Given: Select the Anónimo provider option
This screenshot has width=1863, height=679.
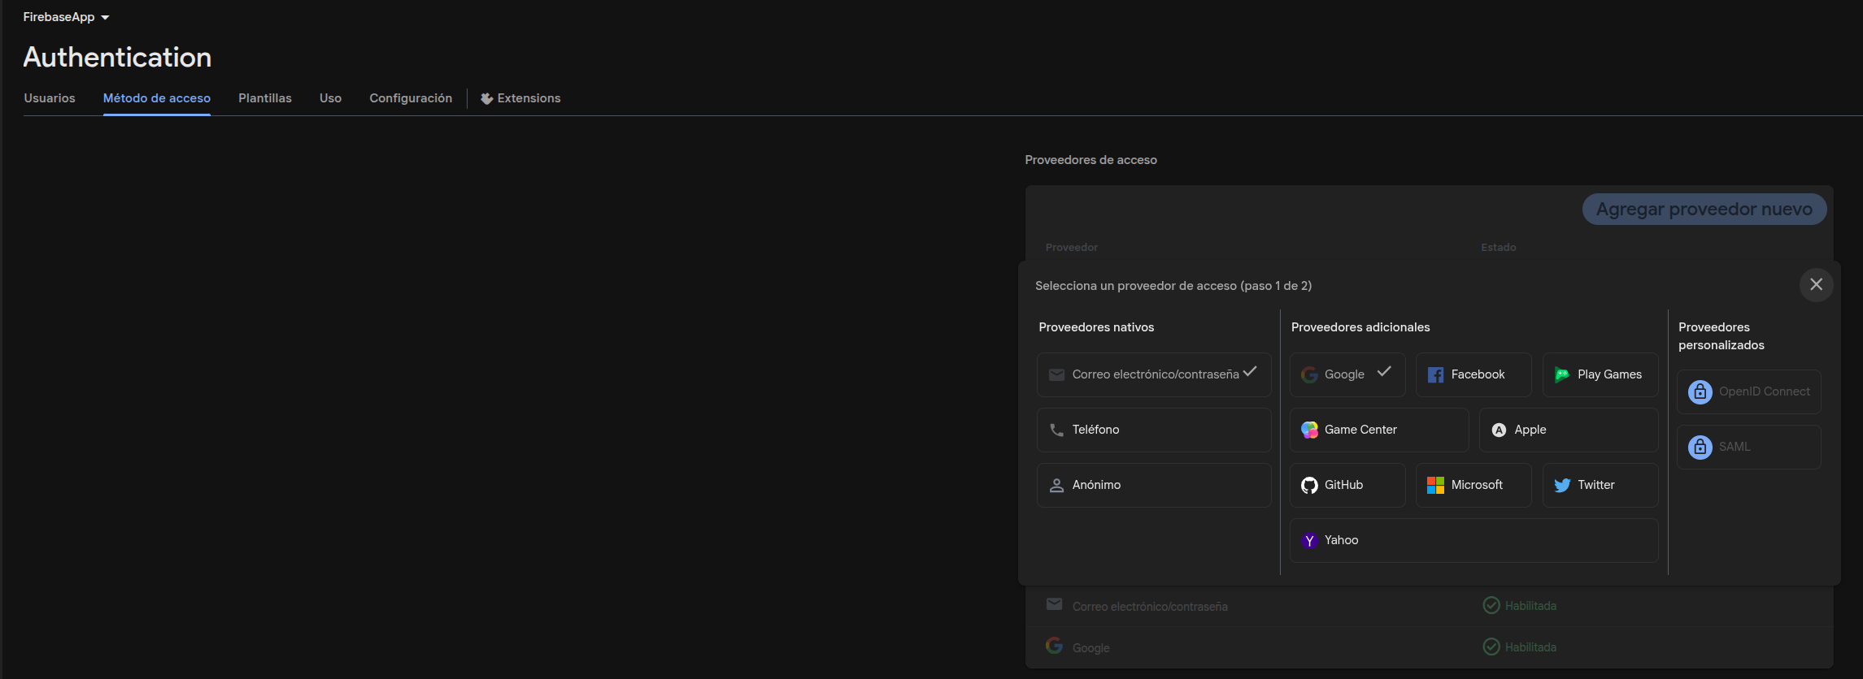Looking at the screenshot, I should 1153,485.
